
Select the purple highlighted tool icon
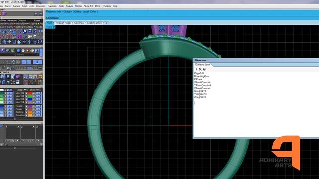[x=20, y=36]
